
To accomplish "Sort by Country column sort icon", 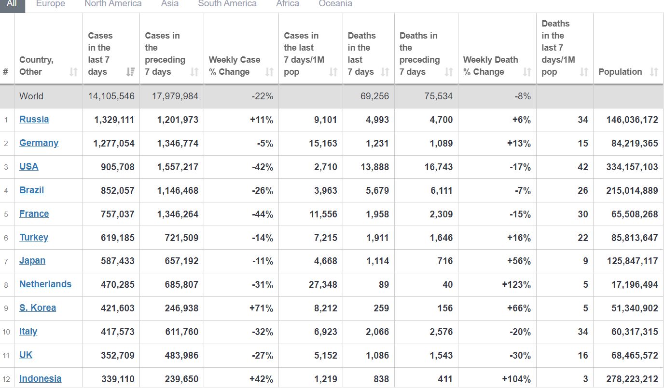I will point(73,72).
